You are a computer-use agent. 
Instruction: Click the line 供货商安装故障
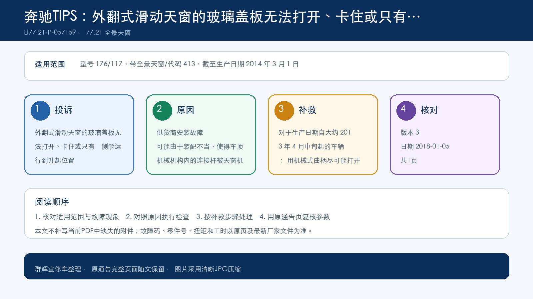180,133
